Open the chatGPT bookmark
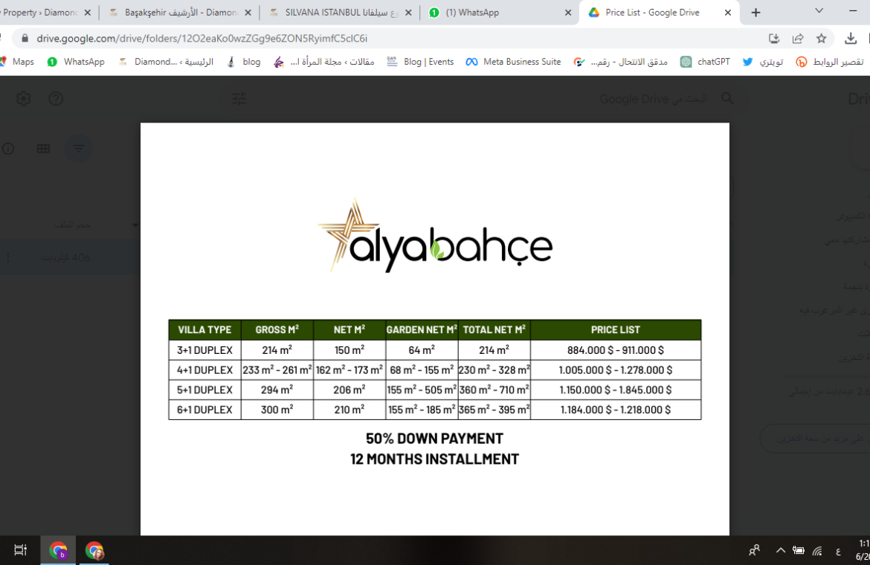The image size is (870, 565). point(705,62)
